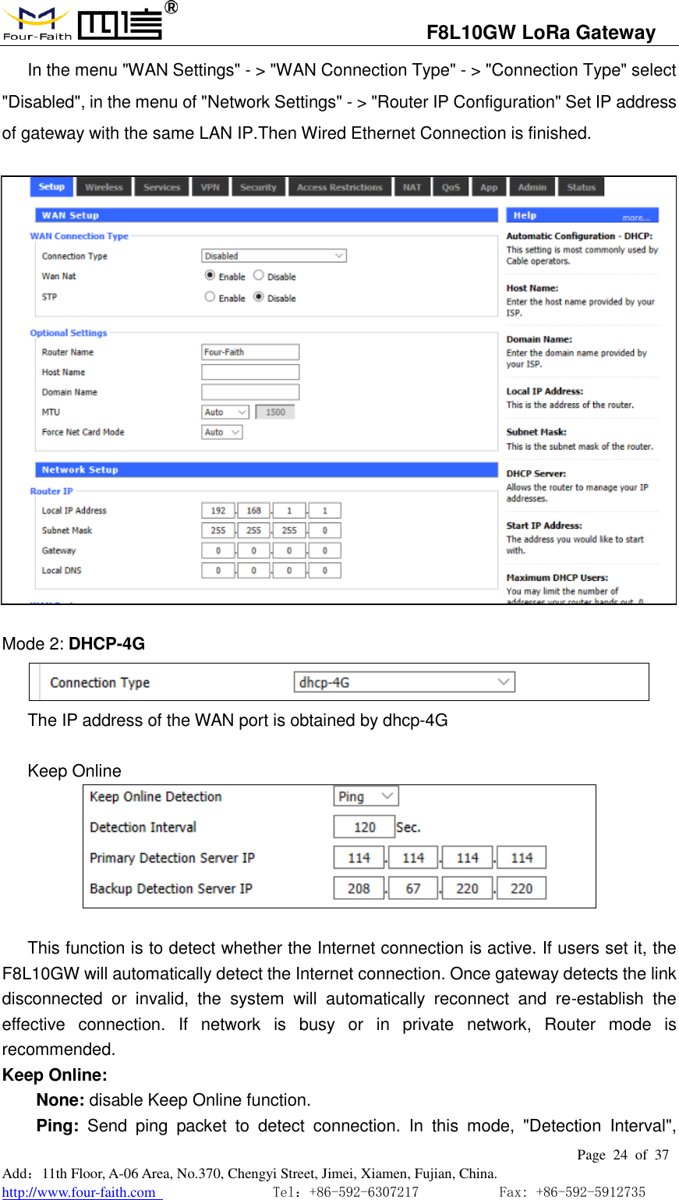Select Disable for Wan Nat
The width and height of the screenshot is (679, 1200).
[x=257, y=276]
